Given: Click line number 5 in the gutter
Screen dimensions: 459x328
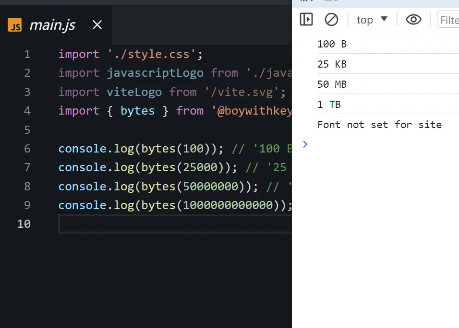Looking at the screenshot, I should point(27,130).
